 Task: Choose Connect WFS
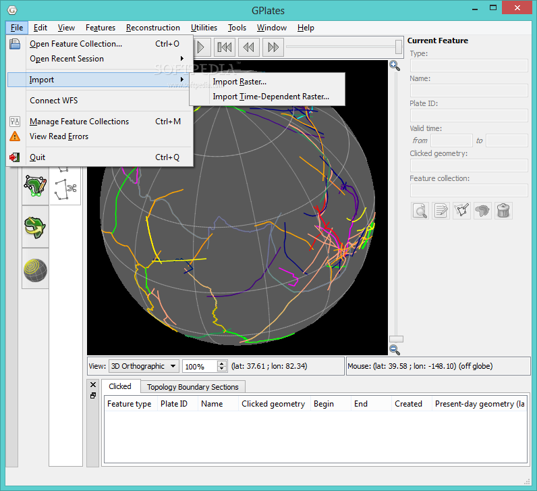99,101
